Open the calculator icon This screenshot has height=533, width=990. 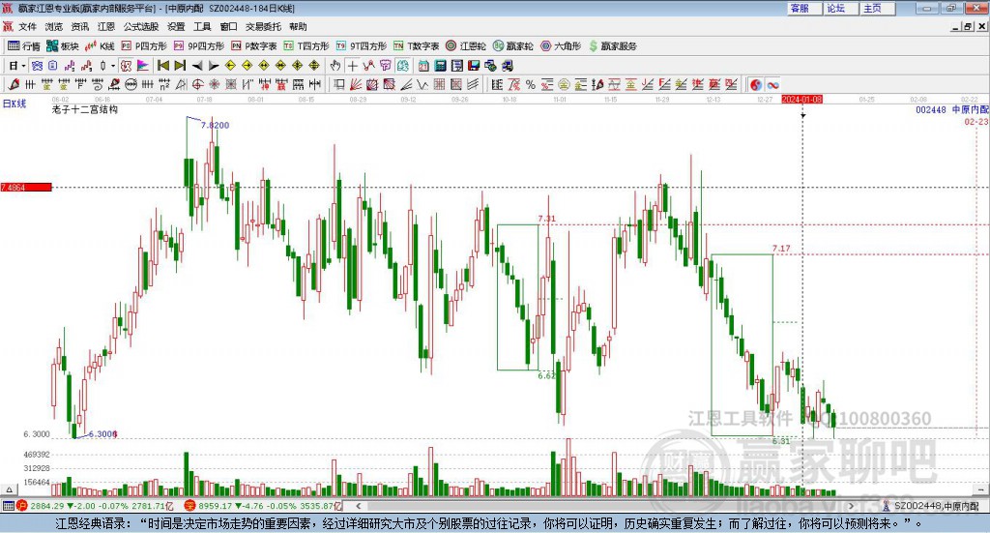coord(440,66)
